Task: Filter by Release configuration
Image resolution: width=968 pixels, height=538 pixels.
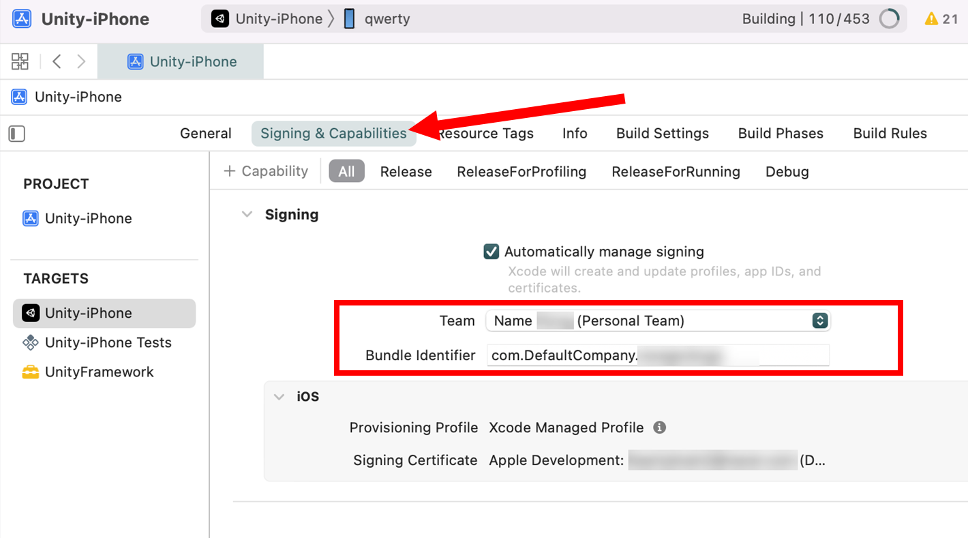Action: (x=406, y=172)
